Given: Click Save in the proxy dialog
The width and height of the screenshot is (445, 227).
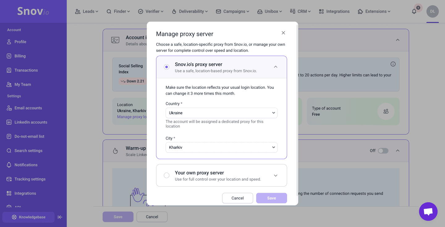Looking at the screenshot, I should pos(271,198).
